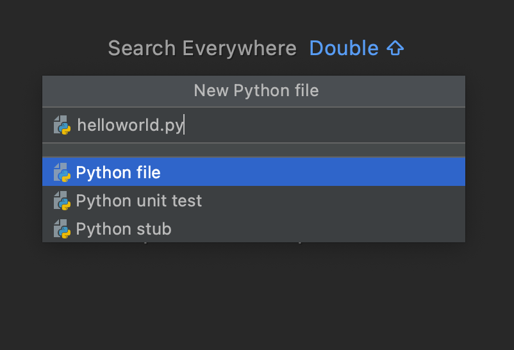Click the shift arrow icon after Double
Screen dimensions: 514x350
coord(395,48)
